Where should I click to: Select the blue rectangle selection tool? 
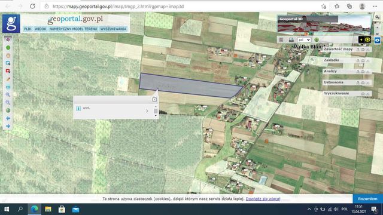pyautogui.click(x=8, y=63)
